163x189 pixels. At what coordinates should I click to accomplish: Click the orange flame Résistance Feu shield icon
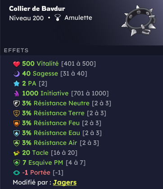point(17,123)
